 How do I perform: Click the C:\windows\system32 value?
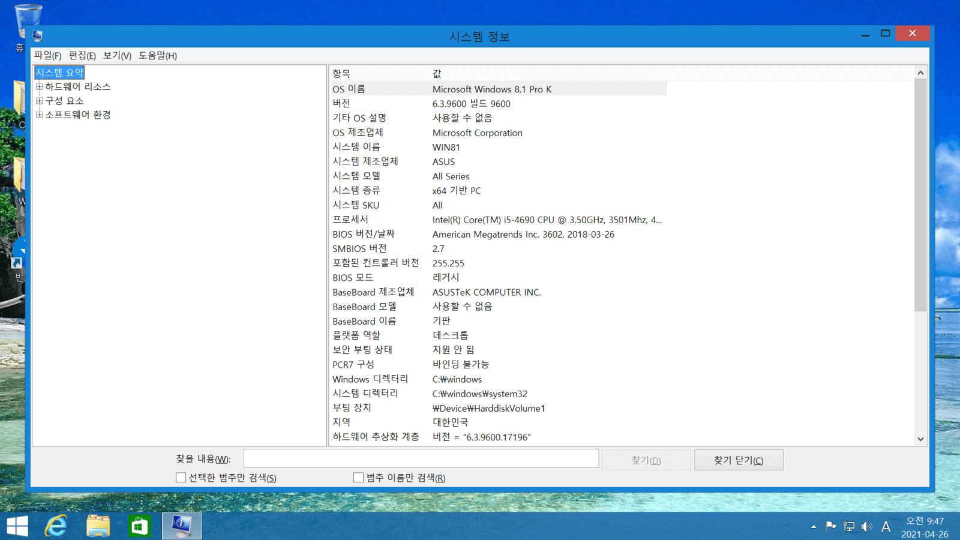pyautogui.click(x=480, y=394)
